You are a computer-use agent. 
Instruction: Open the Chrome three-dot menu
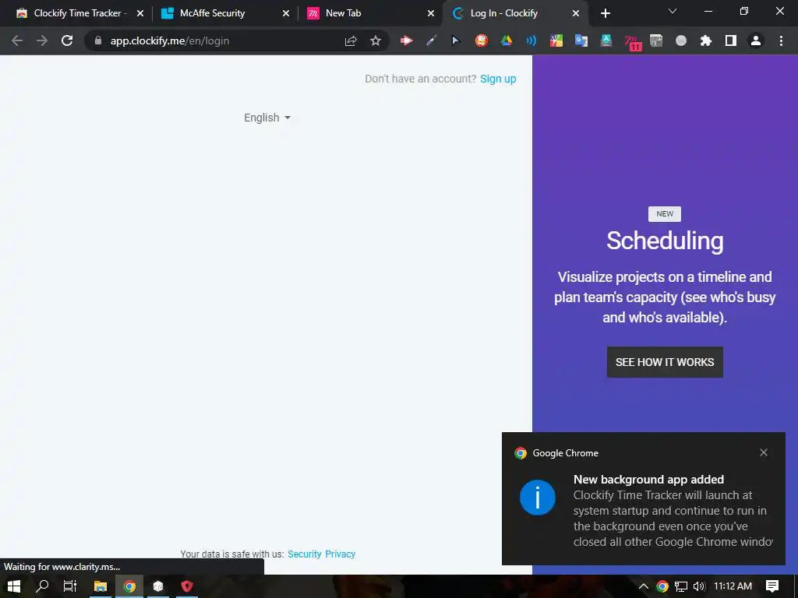781,40
